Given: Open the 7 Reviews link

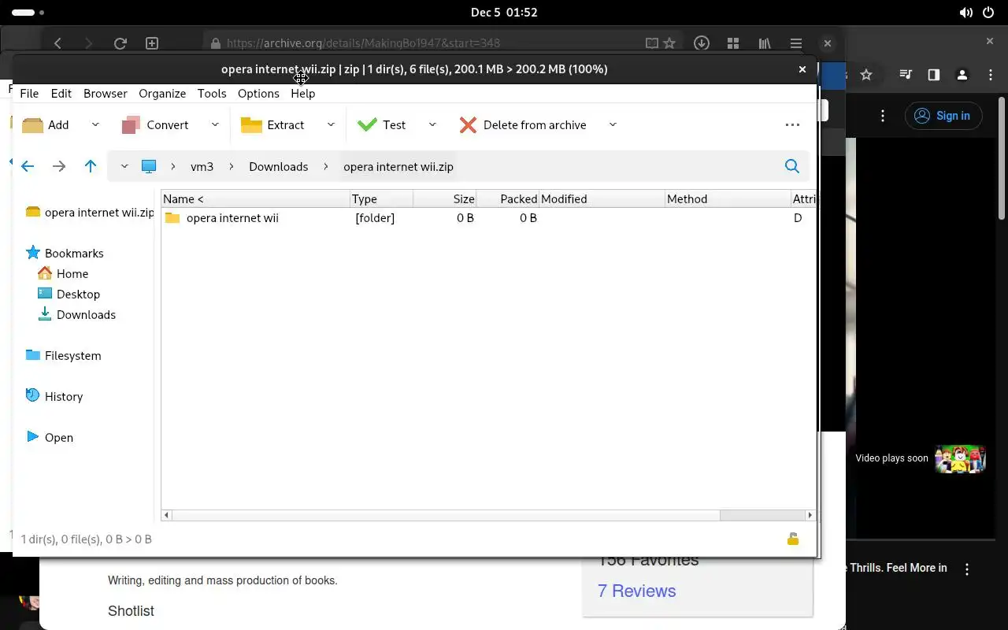Looking at the screenshot, I should tap(636, 591).
